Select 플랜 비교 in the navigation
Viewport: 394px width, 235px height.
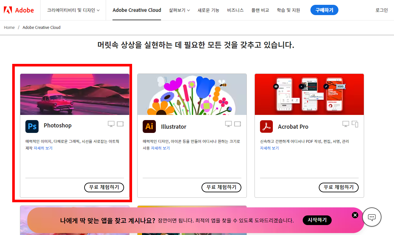[x=260, y=10]
